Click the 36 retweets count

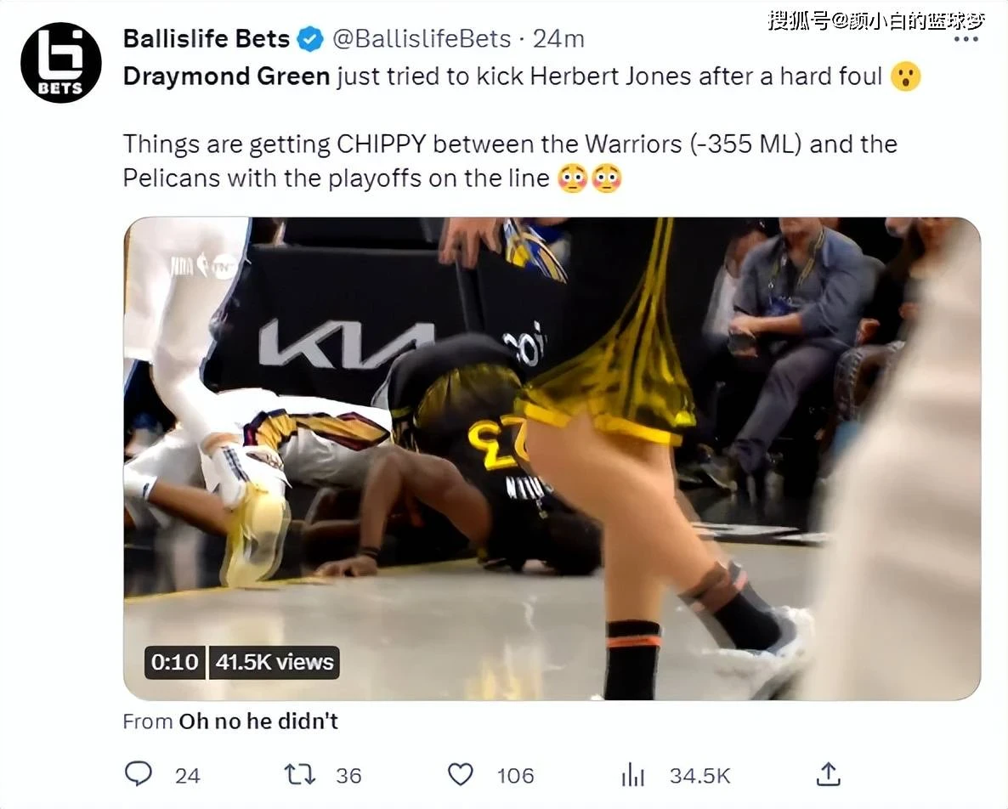[x=348, y=776]
